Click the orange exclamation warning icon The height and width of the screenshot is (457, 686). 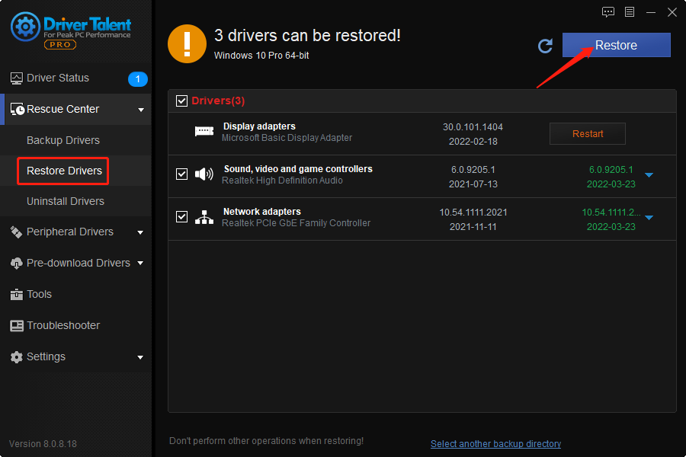187,43
